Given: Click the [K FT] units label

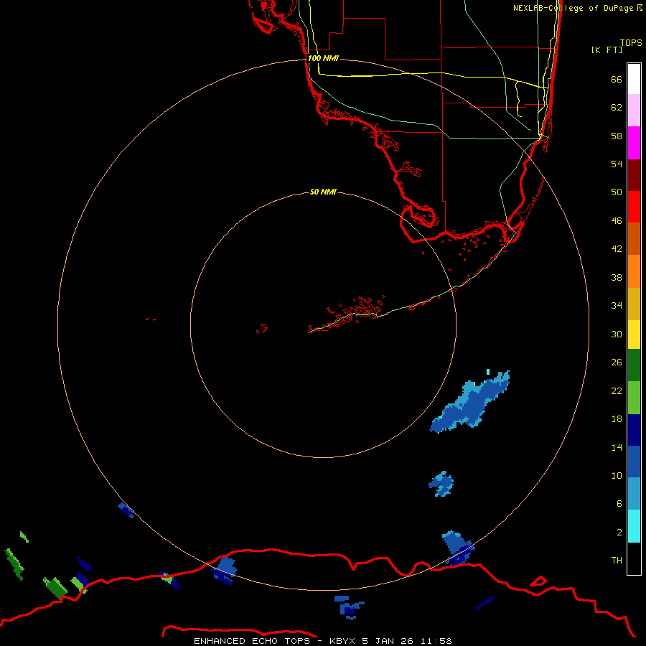Looking at the screenshot, I should click(607, 50).
